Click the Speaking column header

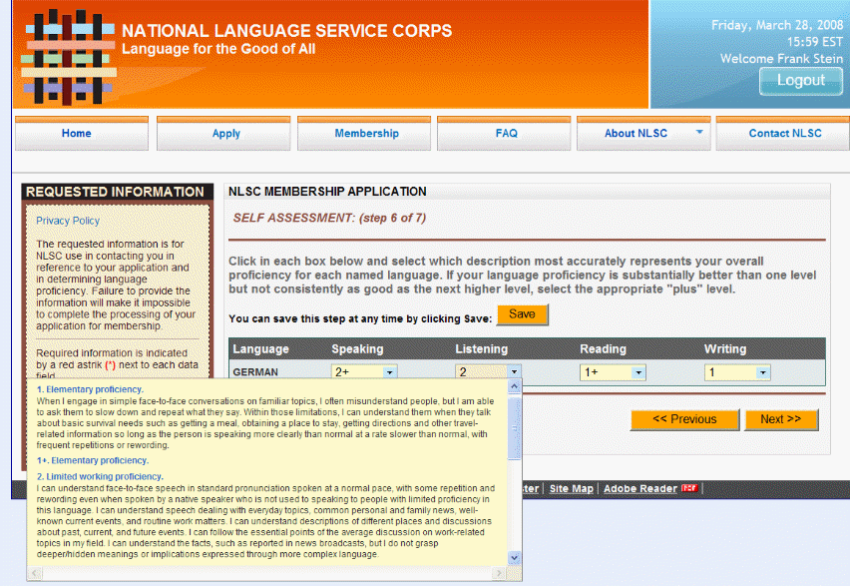tap(357, 348)
